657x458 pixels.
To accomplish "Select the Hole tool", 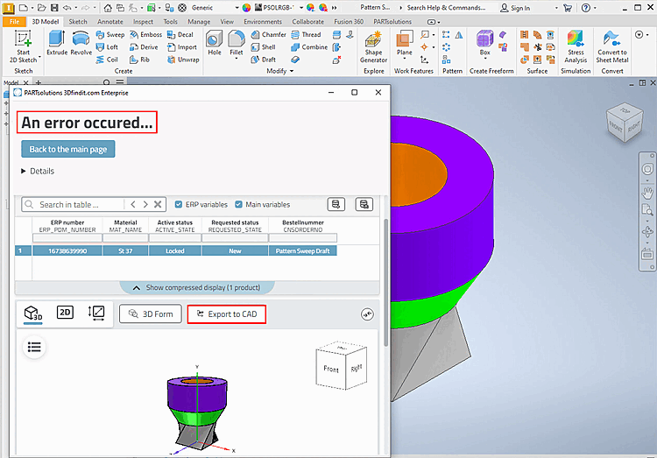I will click(214, 43).
